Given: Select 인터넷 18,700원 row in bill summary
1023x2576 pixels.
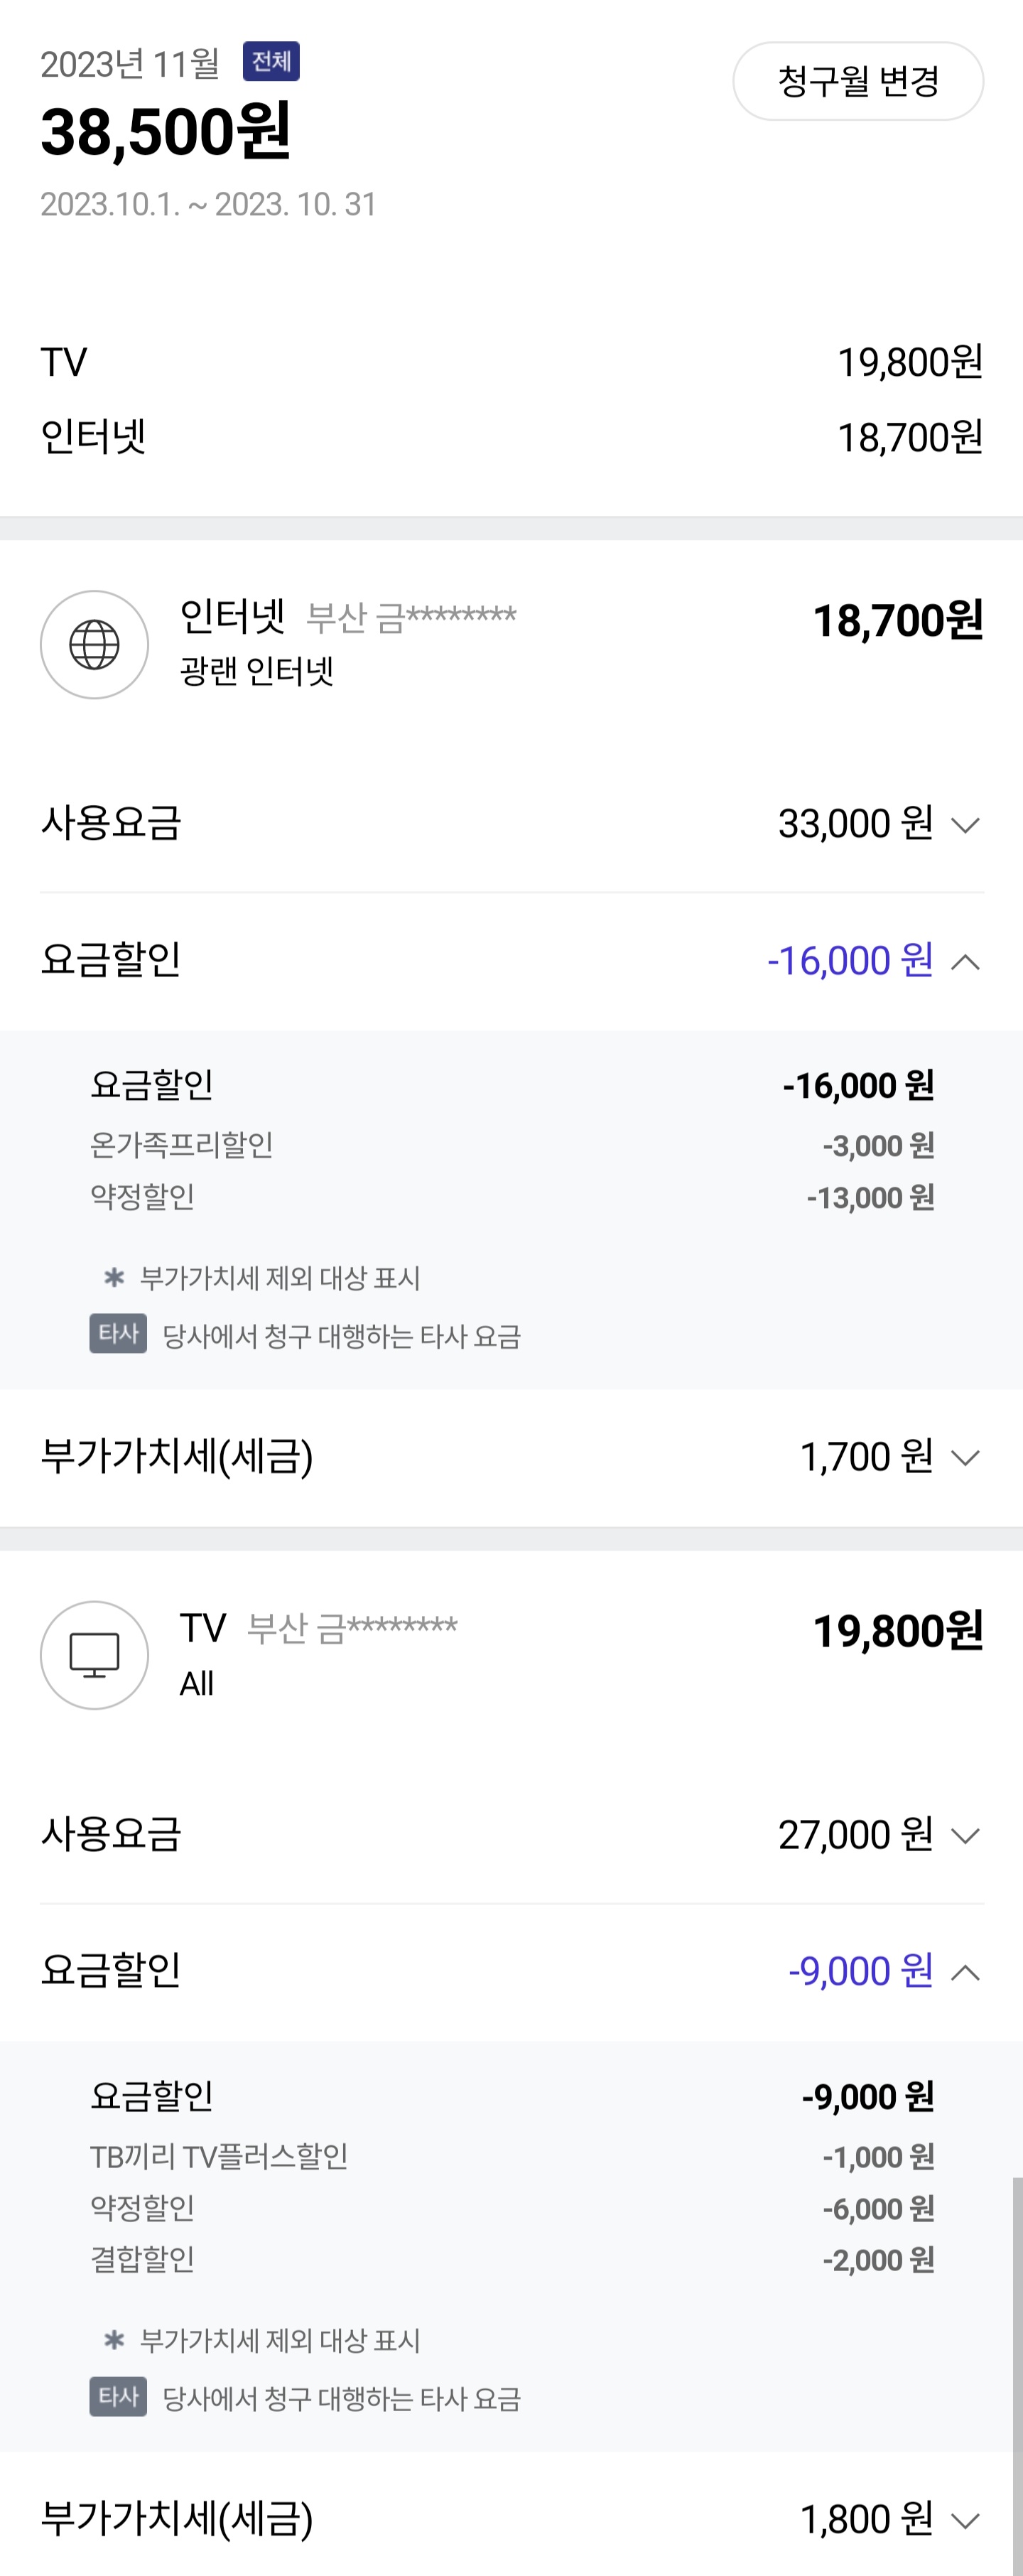Looking at the screenshot, I should pos(511,437).
